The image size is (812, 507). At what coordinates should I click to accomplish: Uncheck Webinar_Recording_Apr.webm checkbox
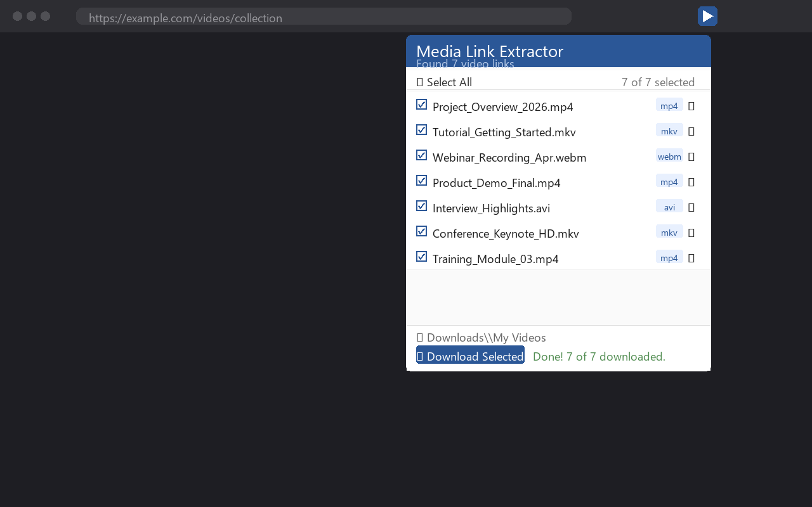pyautogui.click(x=421, y=155)
